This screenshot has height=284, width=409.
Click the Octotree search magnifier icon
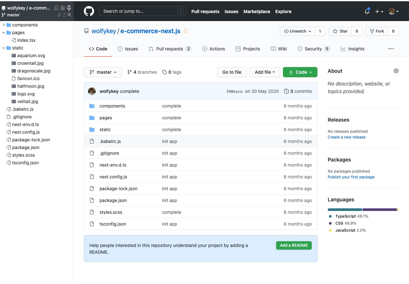[69, 15]
